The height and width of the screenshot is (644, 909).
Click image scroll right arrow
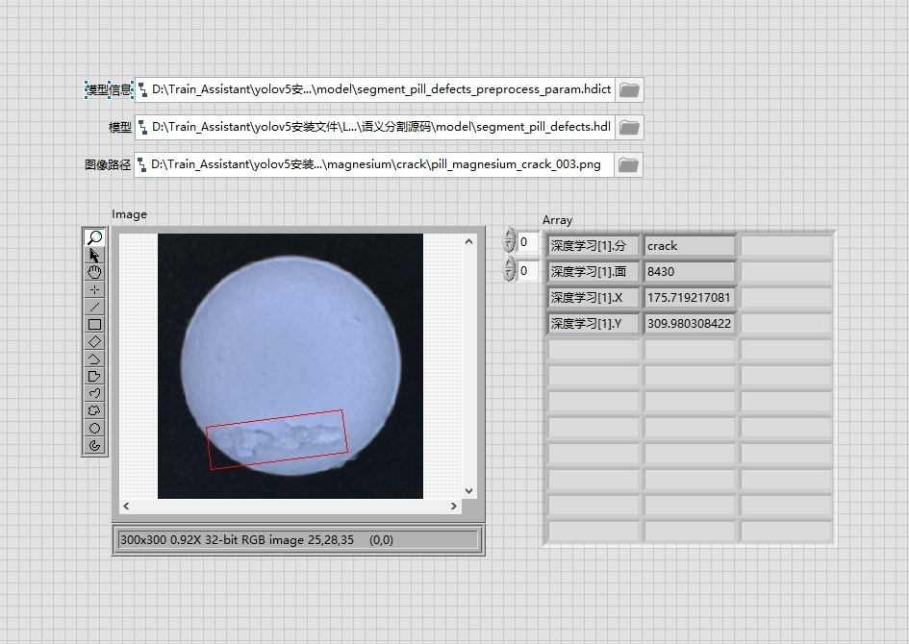454,507
